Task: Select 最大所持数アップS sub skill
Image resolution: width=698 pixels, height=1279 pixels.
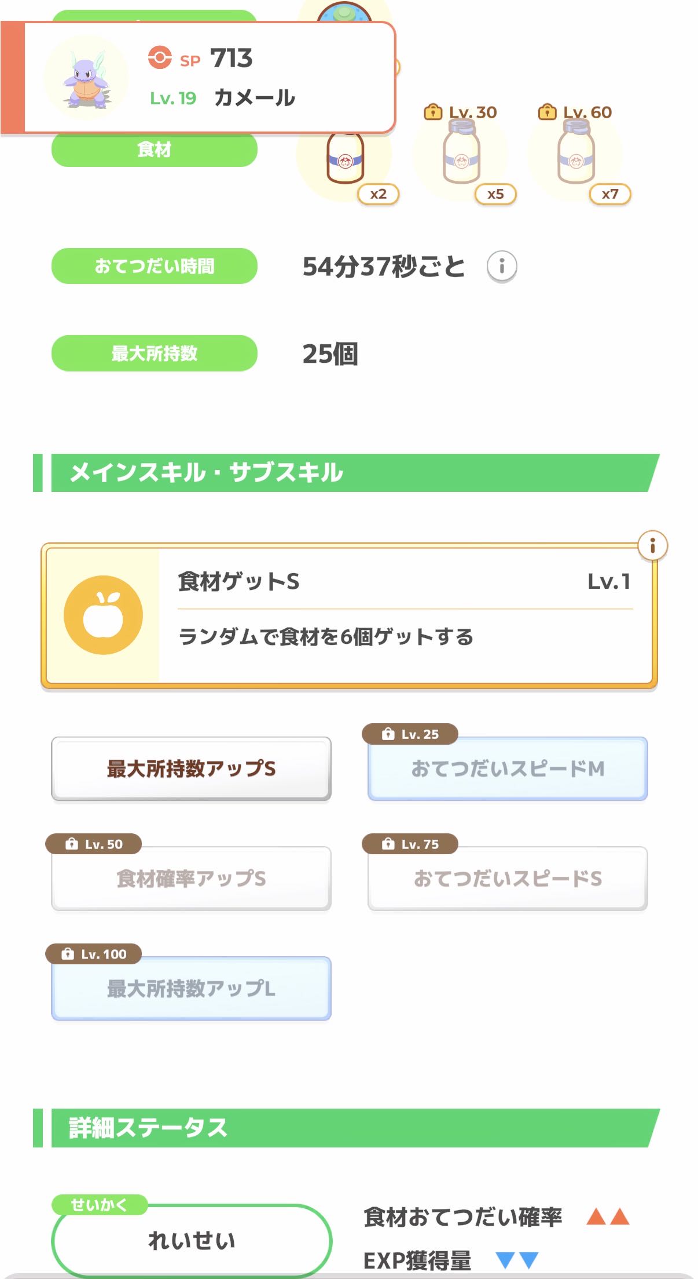Action: click(191, 768)
